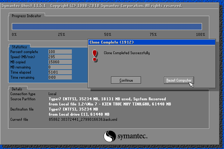Click the 100% progress scale label

pos(201,34)
